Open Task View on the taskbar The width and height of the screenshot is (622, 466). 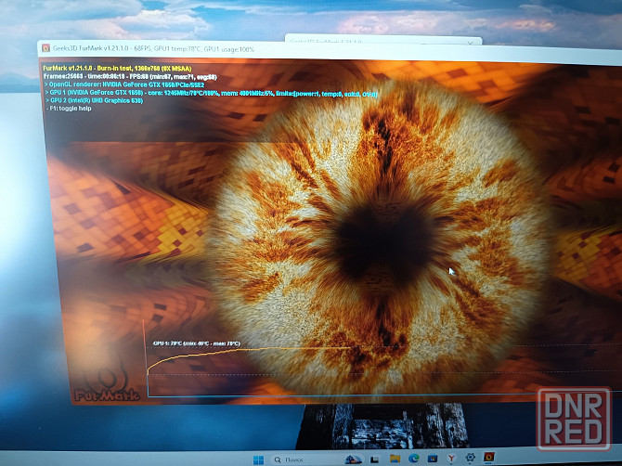[374, 460]
